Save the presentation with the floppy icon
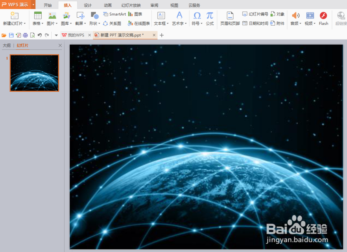 [x=11, y=35]
